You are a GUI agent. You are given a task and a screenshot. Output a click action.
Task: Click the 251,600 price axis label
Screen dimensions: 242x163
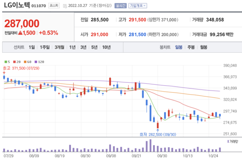pos(230,134)
